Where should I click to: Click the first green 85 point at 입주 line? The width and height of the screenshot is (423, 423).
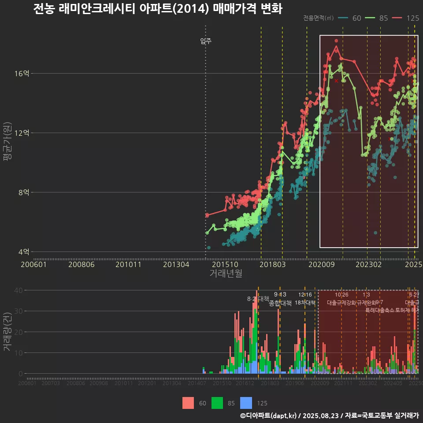(x=207, y=233)
